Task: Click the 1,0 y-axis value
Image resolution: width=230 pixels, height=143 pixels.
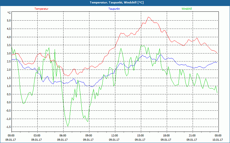Action: coord(9,86)
